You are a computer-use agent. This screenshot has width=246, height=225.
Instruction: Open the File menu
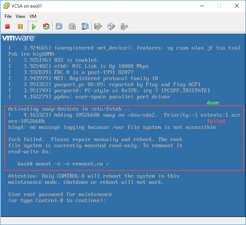(8, 16)
